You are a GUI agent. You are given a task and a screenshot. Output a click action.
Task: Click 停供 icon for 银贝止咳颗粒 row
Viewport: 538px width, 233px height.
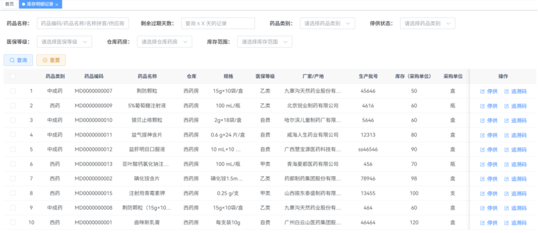[x=482, y=120]
